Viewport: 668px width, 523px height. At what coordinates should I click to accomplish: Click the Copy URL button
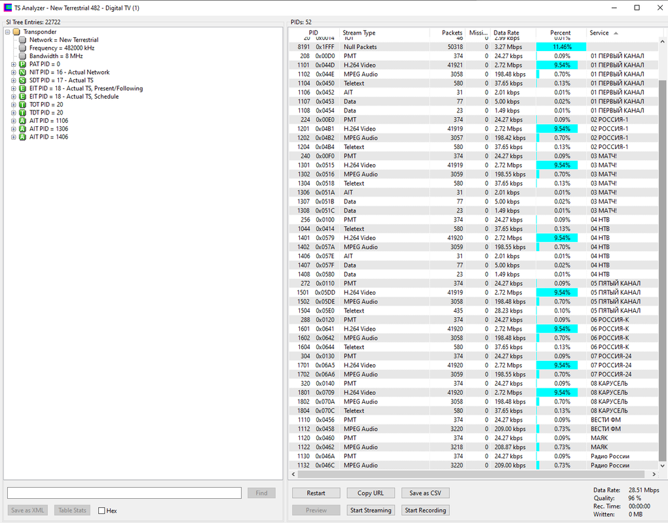(x=371, y=493)
